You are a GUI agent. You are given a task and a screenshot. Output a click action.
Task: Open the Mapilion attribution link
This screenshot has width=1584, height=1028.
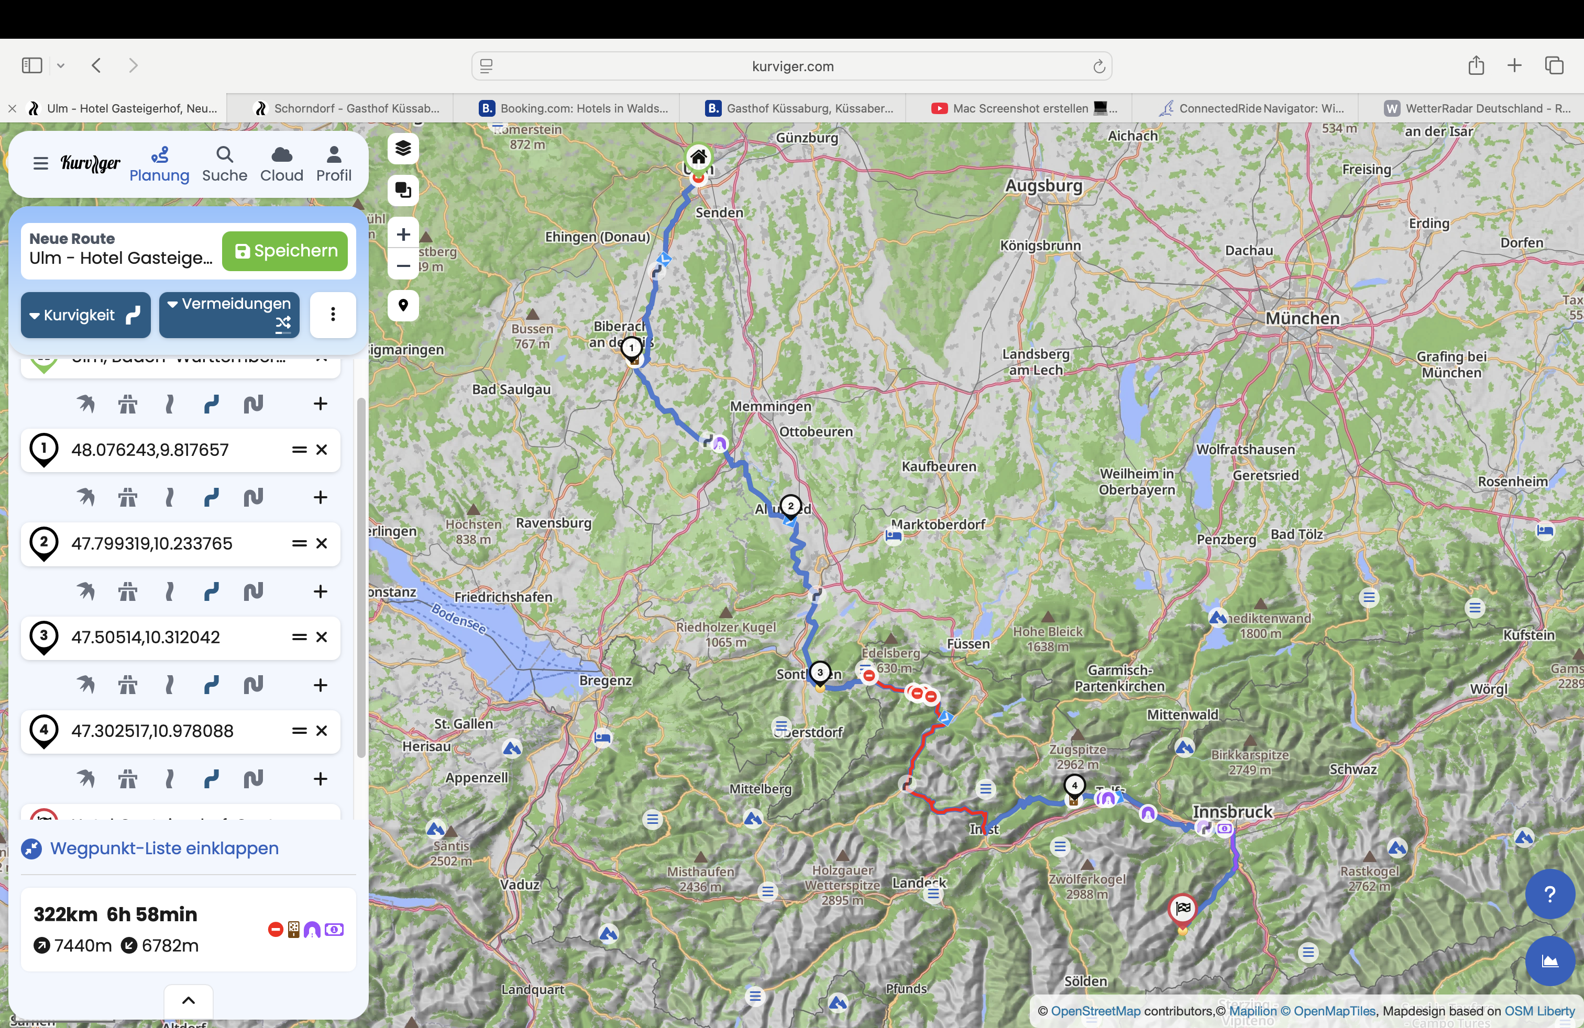point(1252,1011)
